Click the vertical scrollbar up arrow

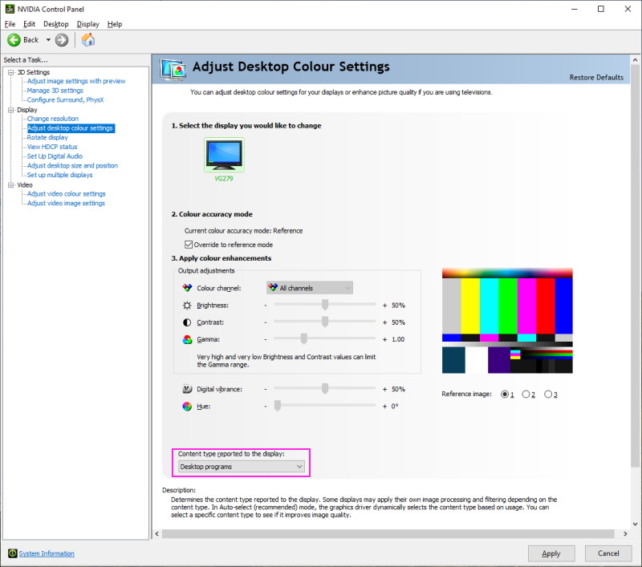pos(635,59)
